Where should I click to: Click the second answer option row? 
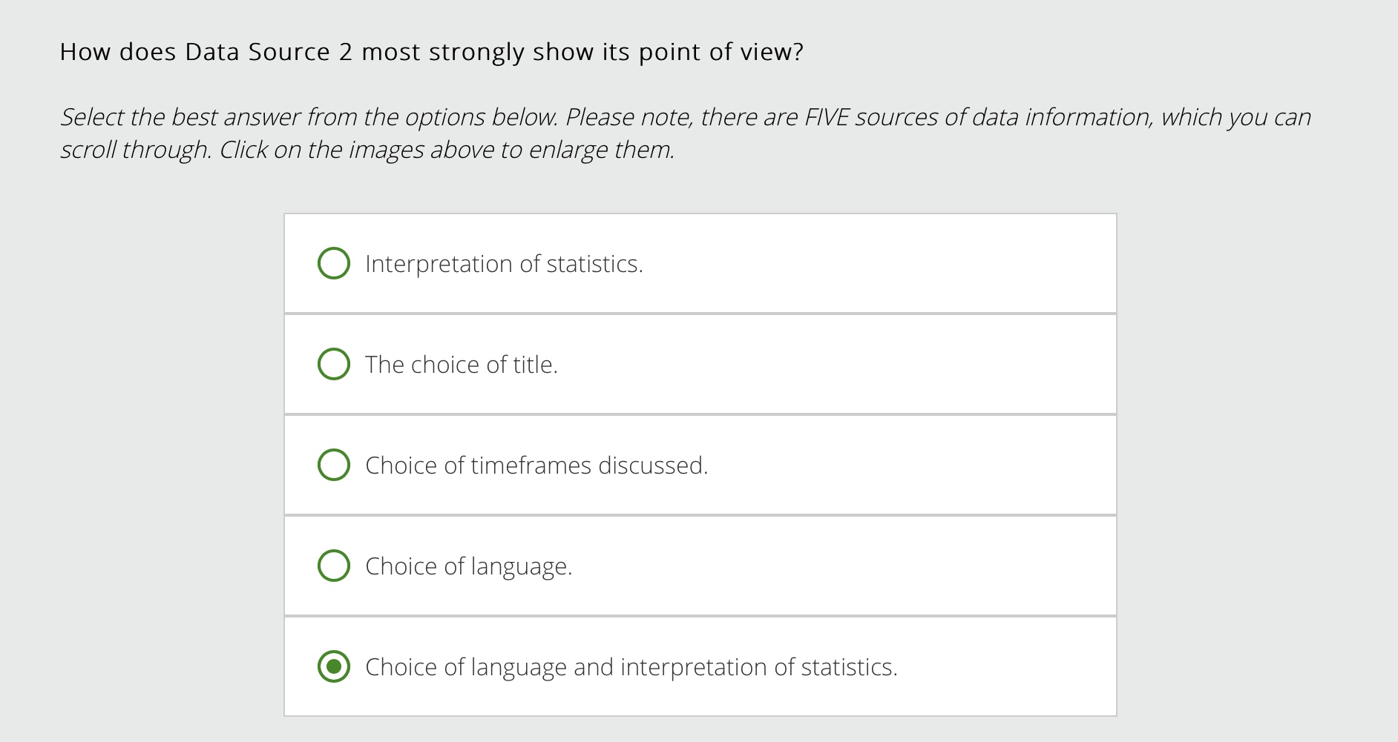(700, 364)
